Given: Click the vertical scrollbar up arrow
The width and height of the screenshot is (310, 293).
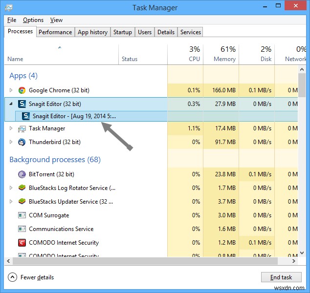Looking at the screenshot, I should click(302, 69).
